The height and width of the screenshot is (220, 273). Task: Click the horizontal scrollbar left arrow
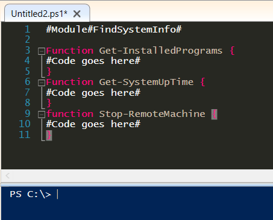point(8,176)
